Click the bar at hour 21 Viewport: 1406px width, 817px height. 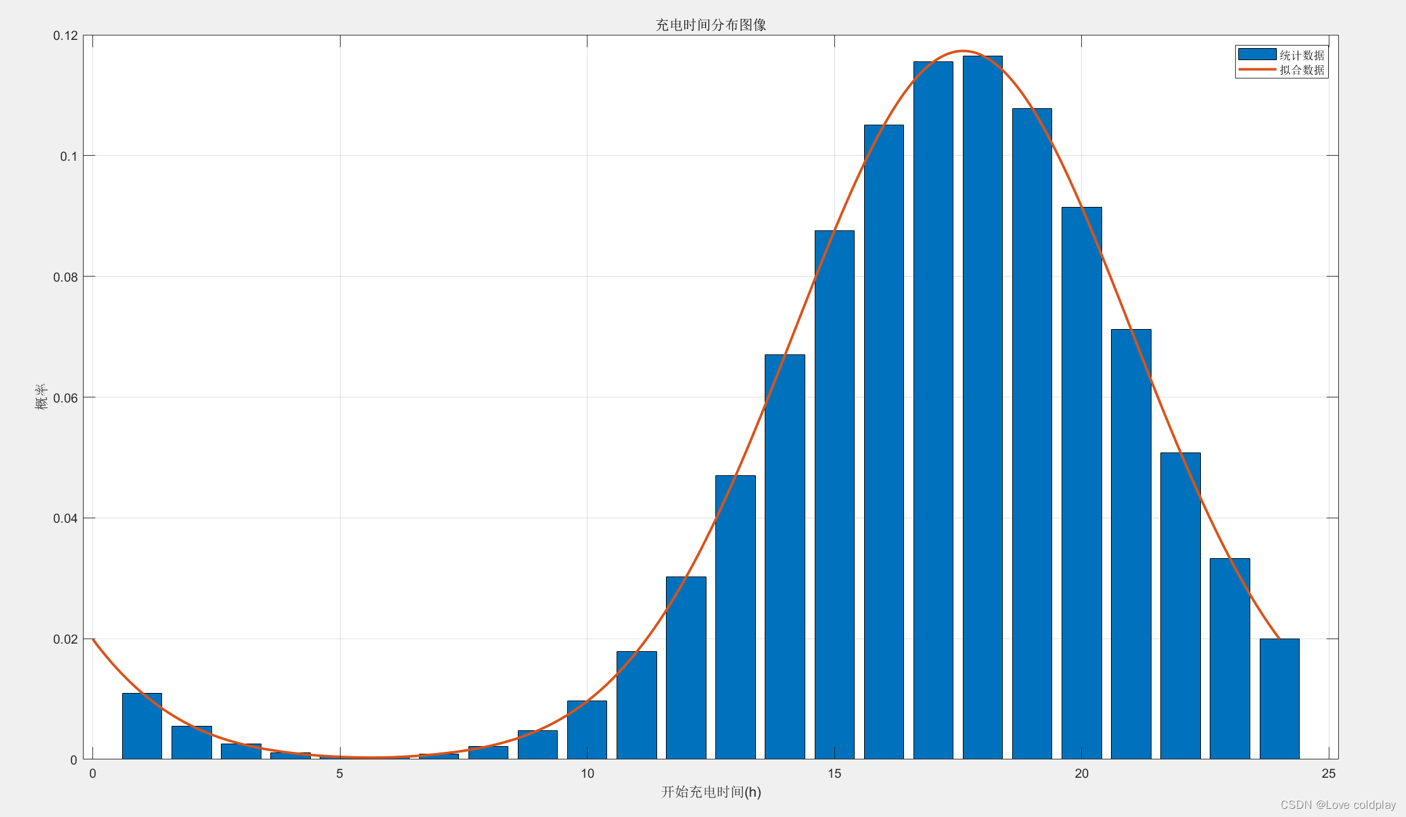tap(1131, 544)
